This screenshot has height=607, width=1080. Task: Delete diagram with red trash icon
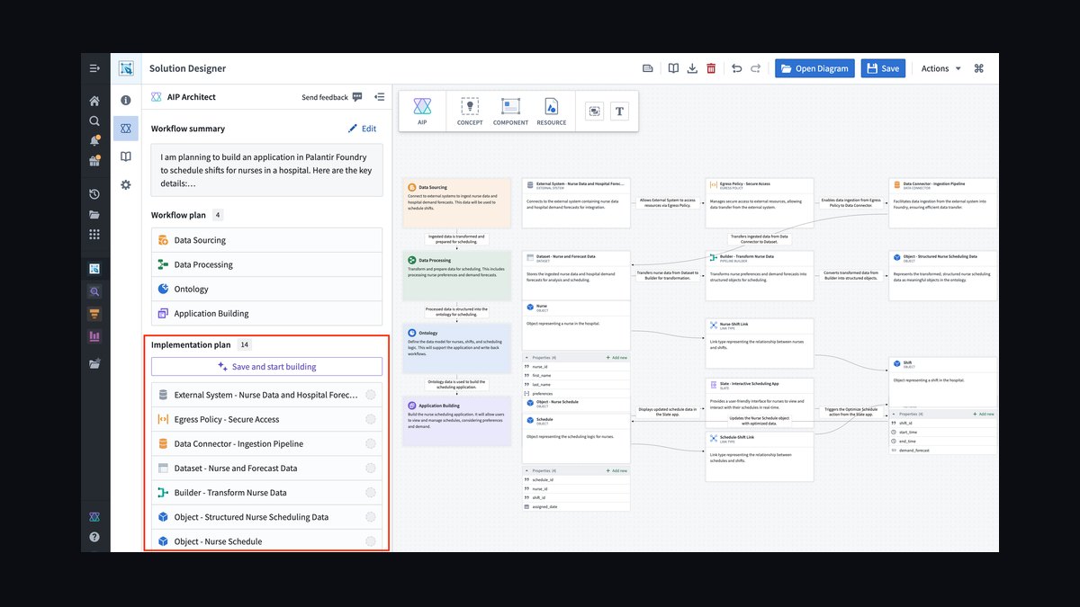point(711,68)
